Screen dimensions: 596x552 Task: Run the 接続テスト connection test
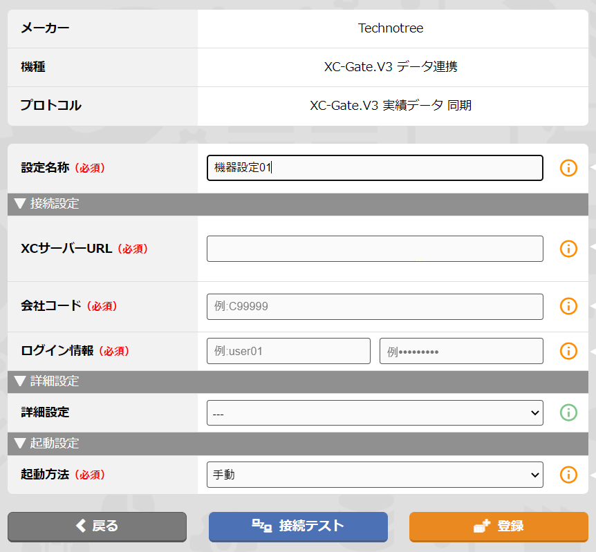click(298, 526)
